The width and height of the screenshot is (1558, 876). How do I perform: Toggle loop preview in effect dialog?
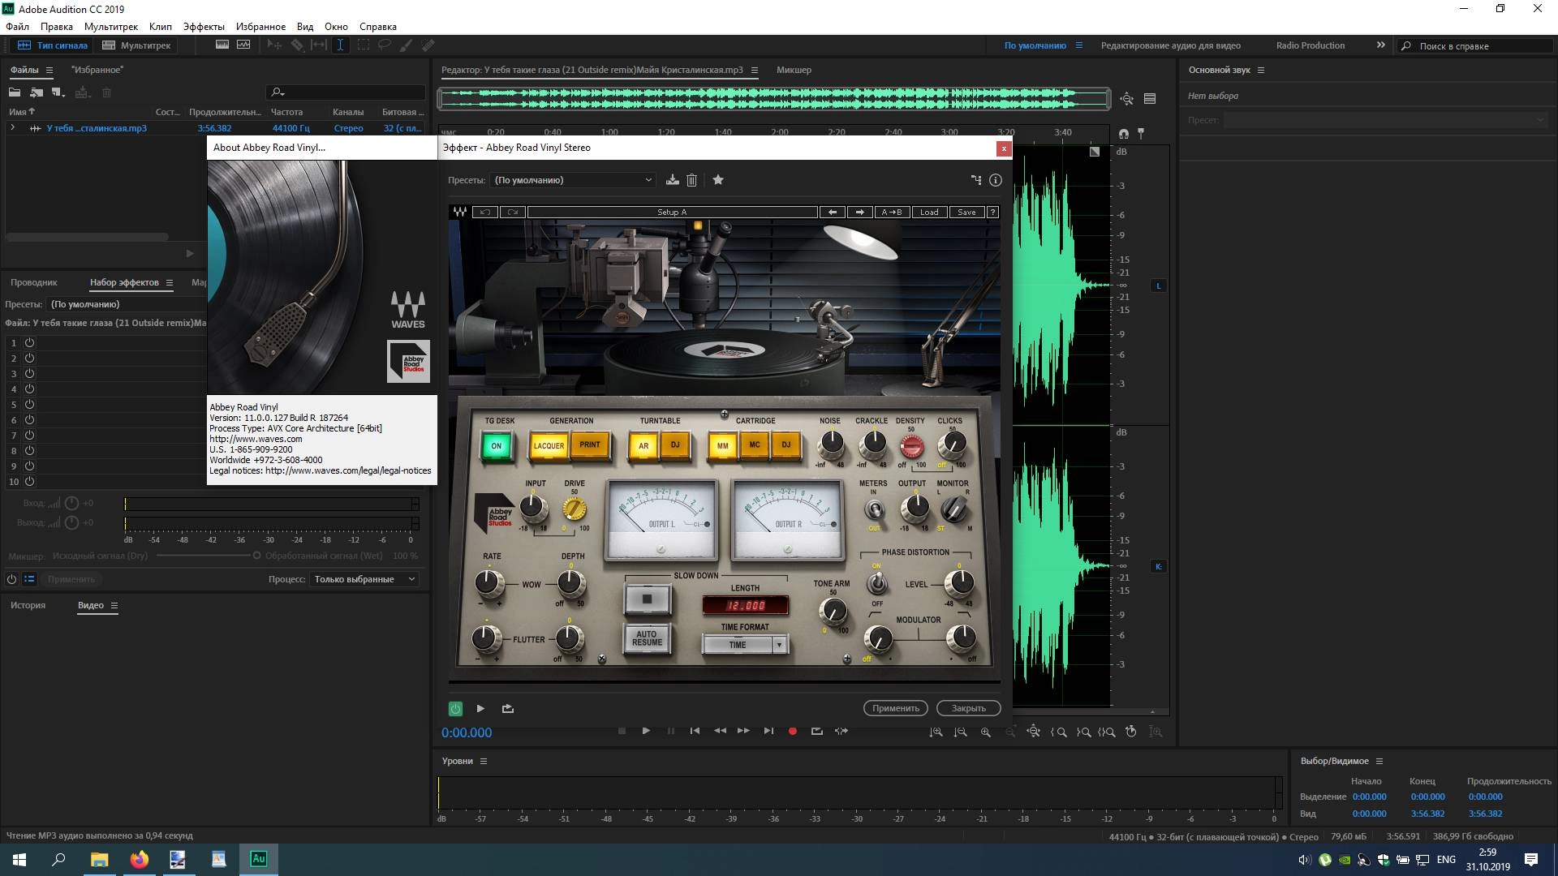(508, 708)
